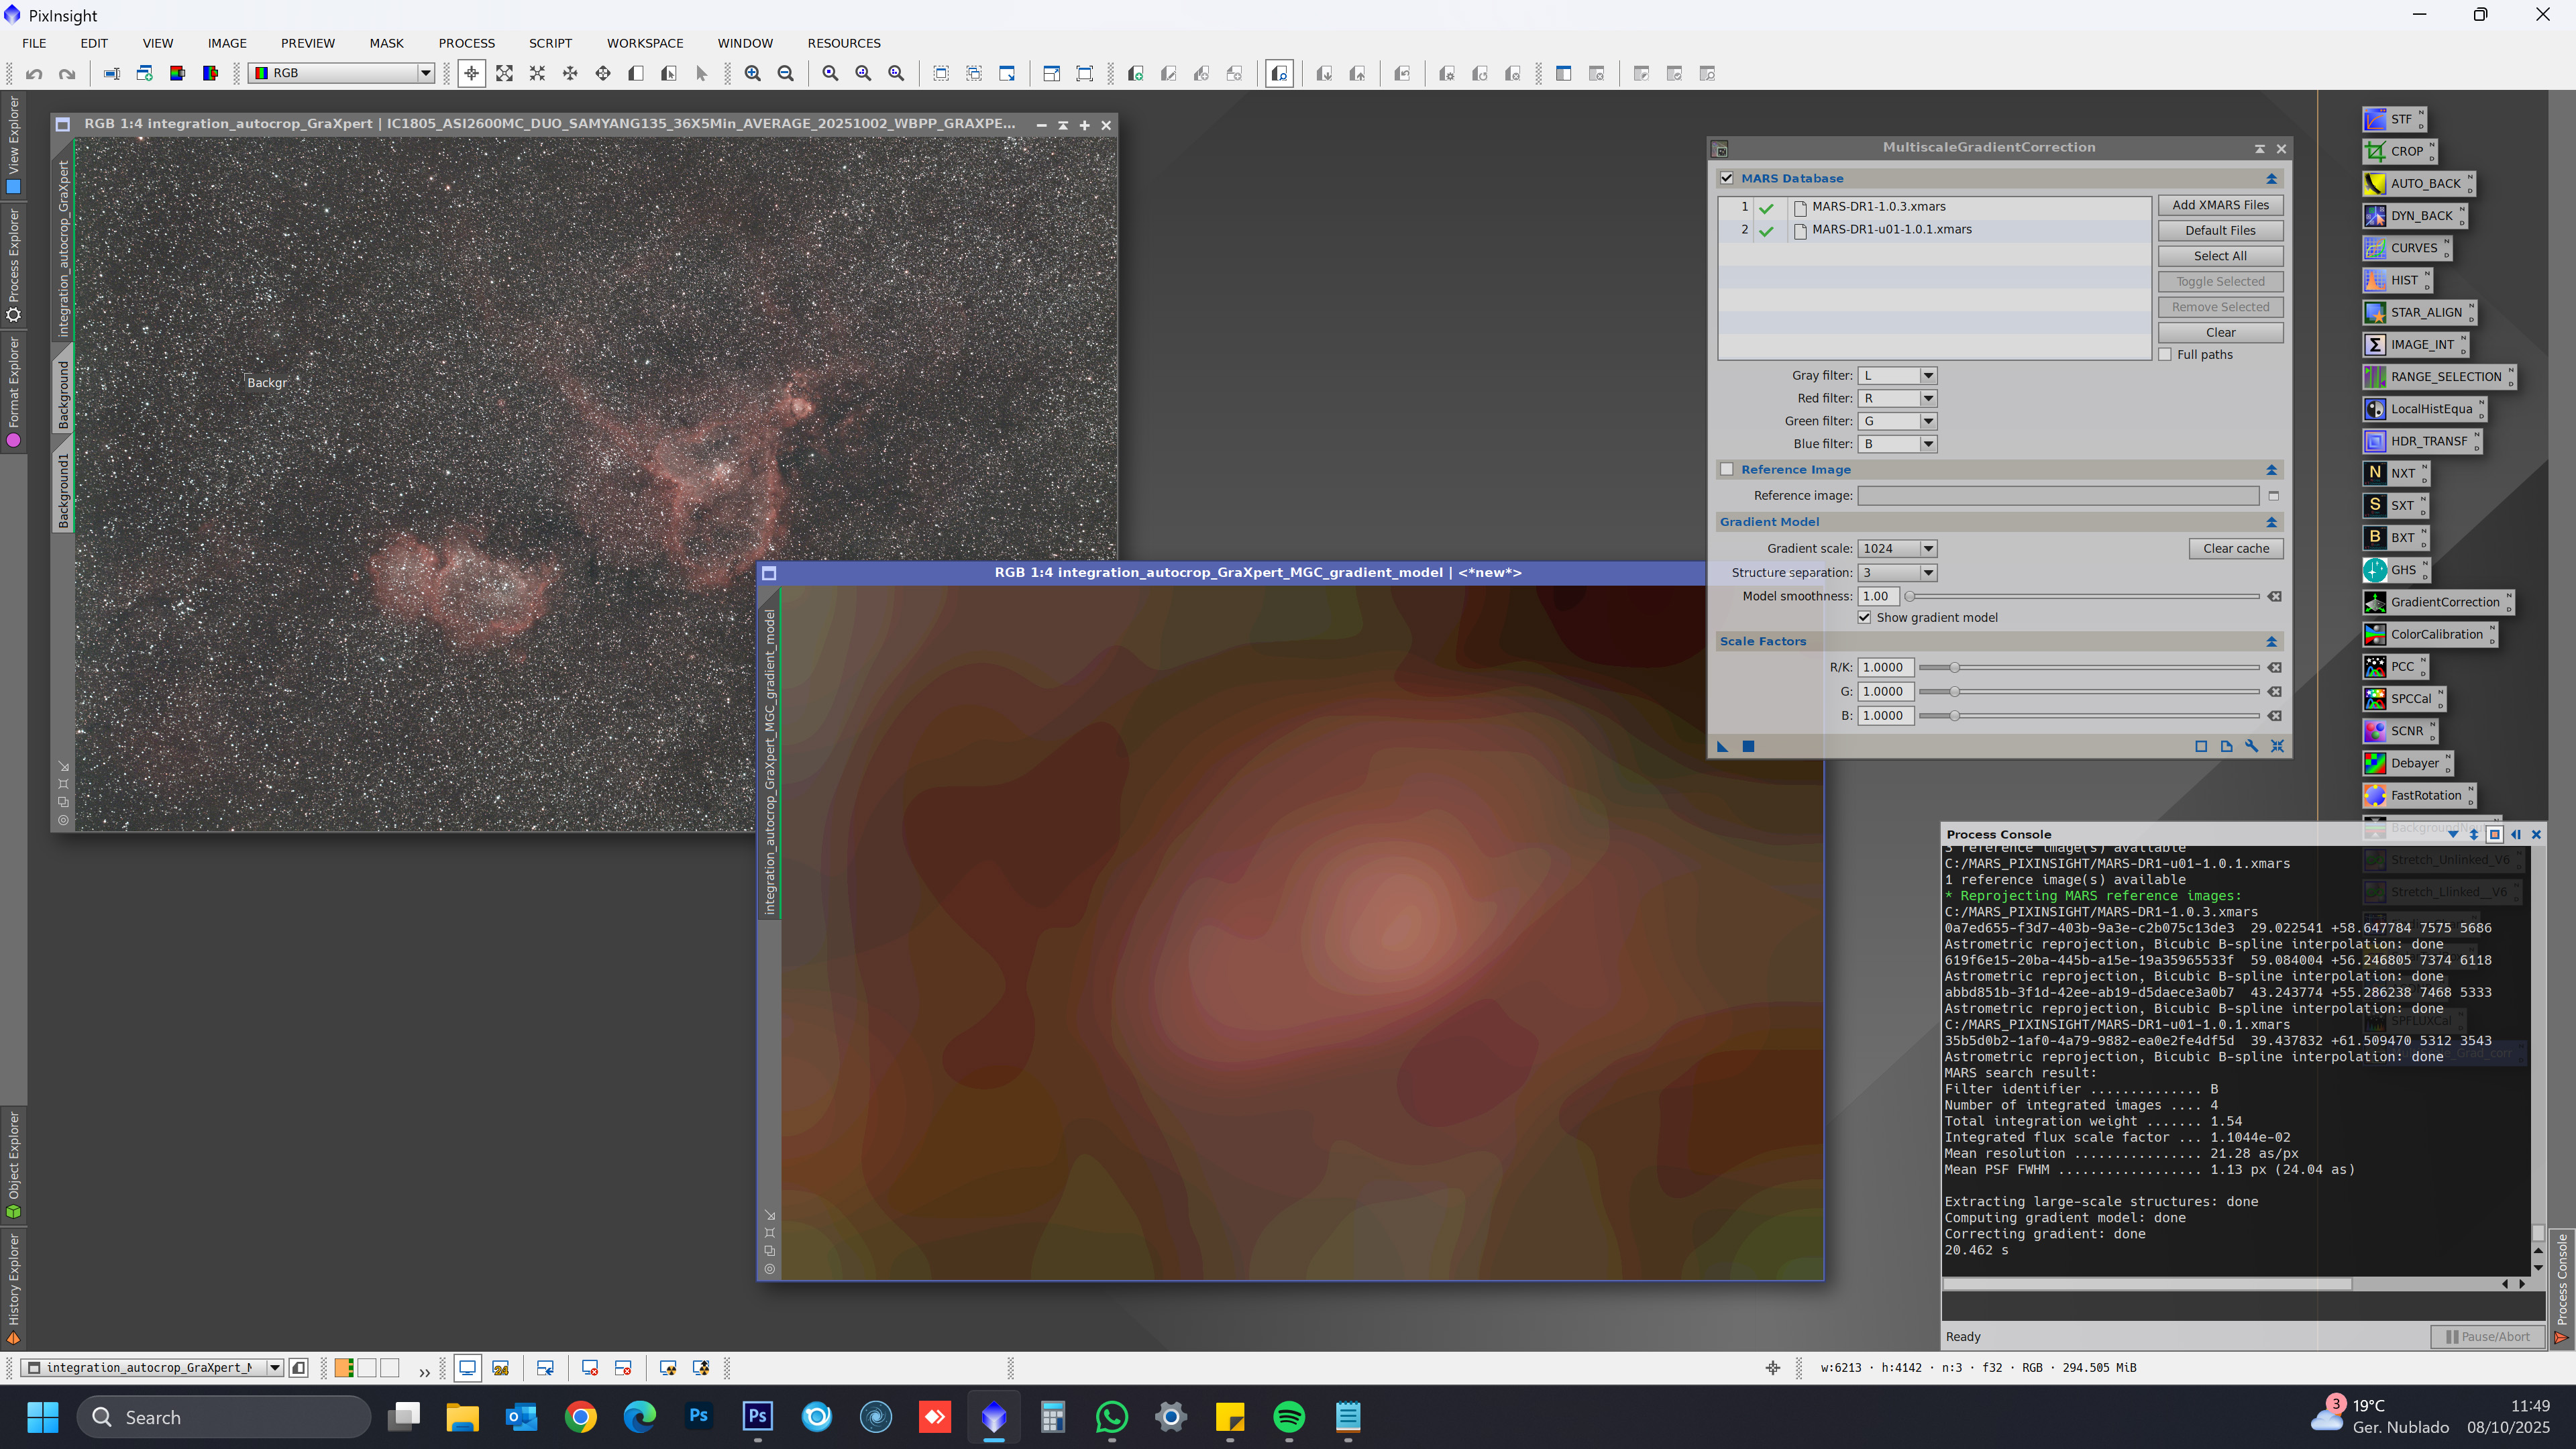Click the Add XMARS Files button
2576x1449 pixels.
click(2220, 205)
